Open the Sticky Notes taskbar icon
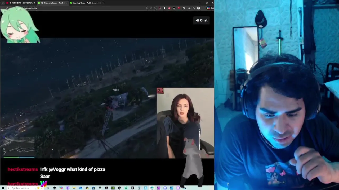This screenshot has width=339, height=190. pyautogui.click(x=87, y=188)
